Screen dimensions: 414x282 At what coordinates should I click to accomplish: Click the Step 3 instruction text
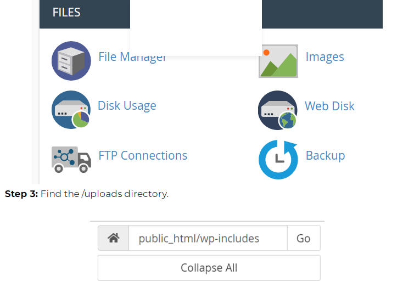click(87, 194)
